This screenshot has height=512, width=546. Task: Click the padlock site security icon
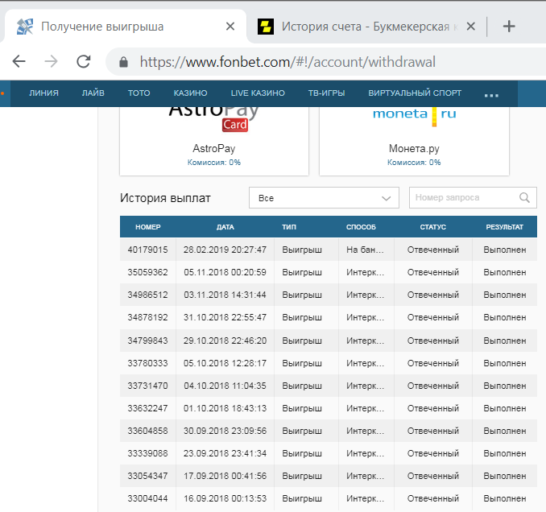click(123, 62)
